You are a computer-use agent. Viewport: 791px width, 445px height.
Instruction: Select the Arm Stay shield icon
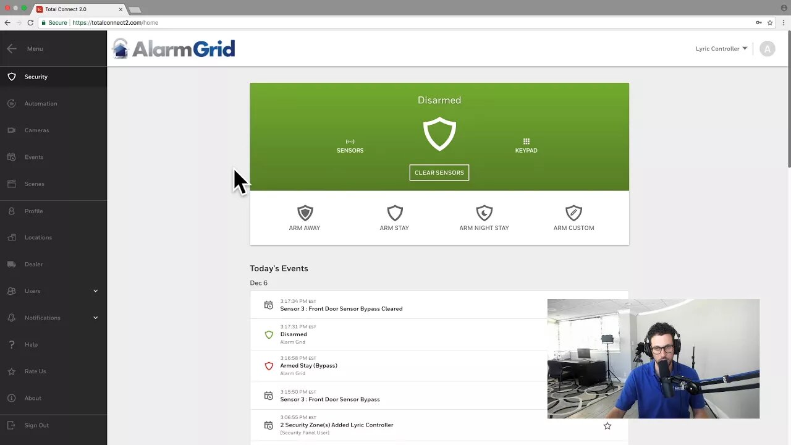pos(394,213)
